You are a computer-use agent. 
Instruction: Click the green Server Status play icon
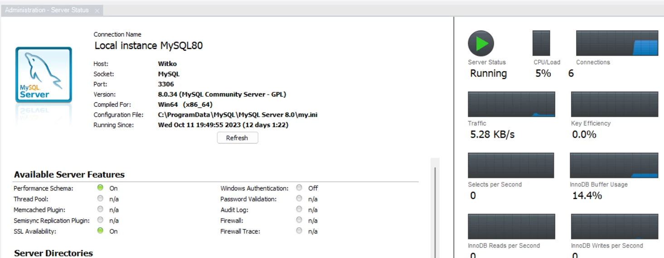click(x=481, y=43)
